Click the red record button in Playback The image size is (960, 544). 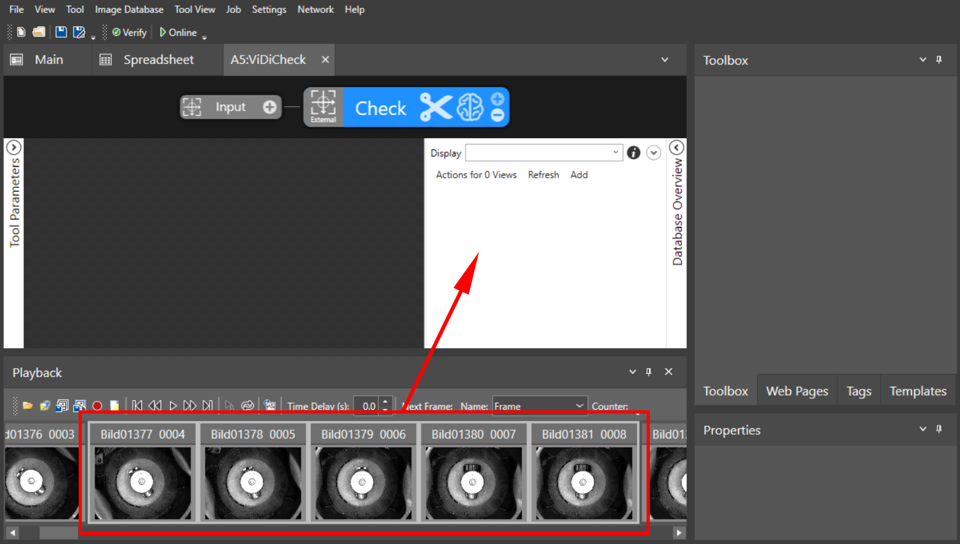(97, 406)
